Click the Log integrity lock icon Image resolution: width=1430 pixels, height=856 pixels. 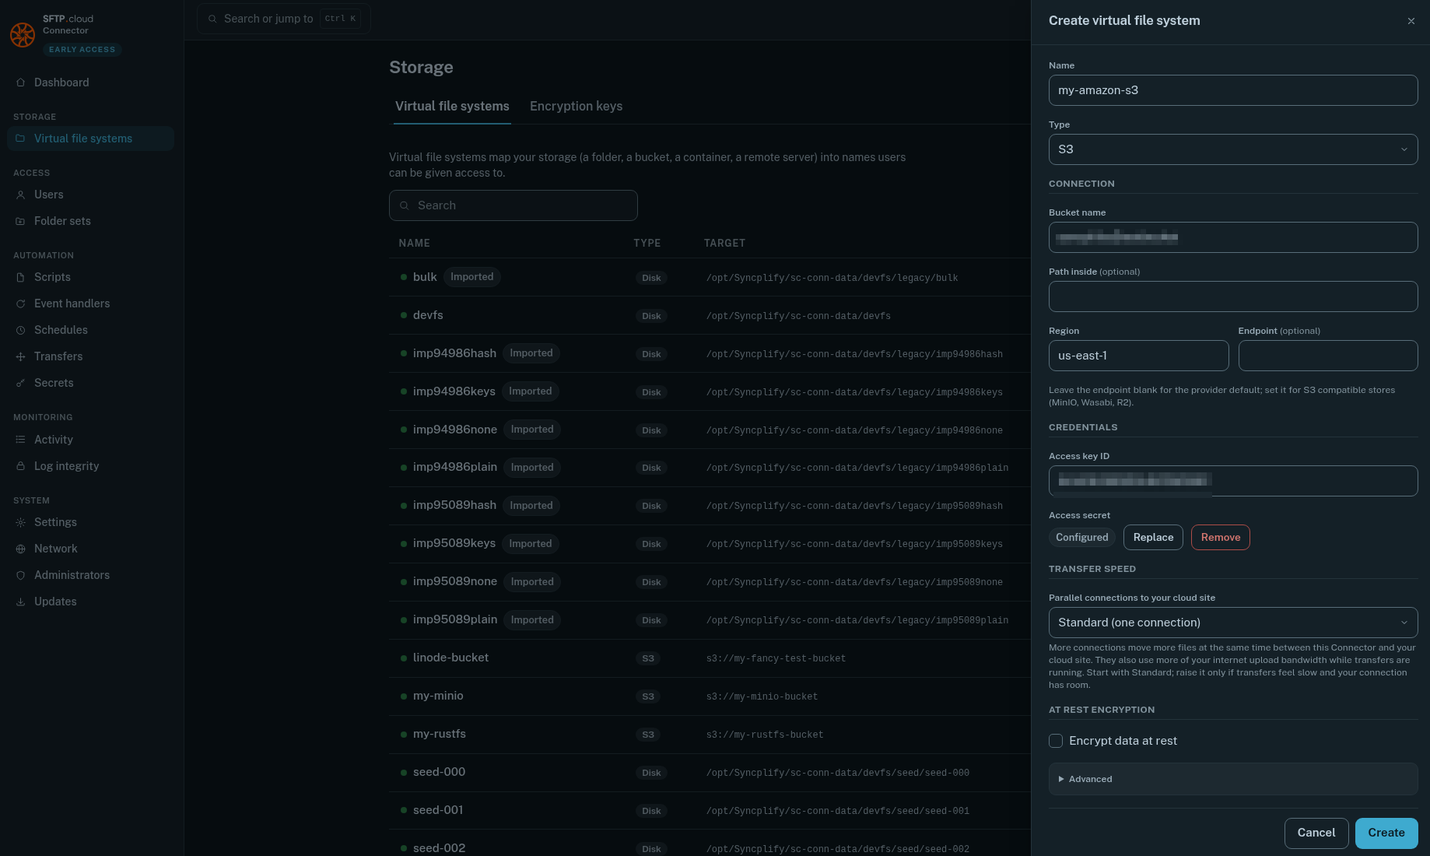tap(20, 466)
